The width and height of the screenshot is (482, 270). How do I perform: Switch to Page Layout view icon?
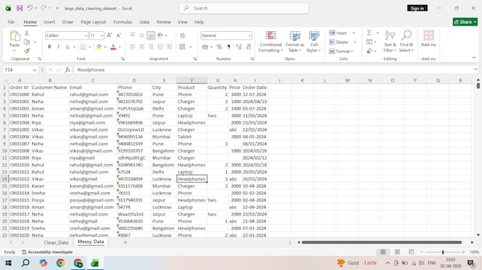pyautogui.click(x=397, y=252)
